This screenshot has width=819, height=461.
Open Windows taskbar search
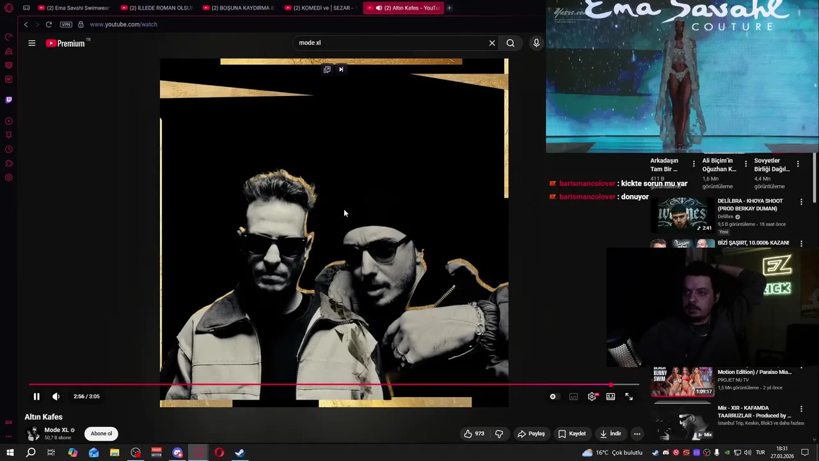(x=31, y=453)
